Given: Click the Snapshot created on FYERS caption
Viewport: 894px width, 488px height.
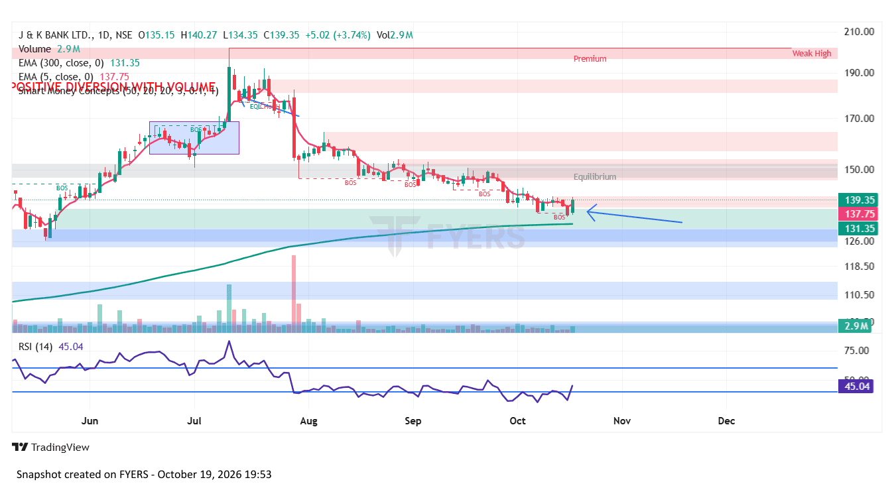Looking at the screenshot, I should 144,475.
